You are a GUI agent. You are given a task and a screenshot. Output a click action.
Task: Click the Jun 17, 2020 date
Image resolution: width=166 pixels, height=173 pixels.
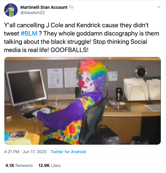pos(35,152)
